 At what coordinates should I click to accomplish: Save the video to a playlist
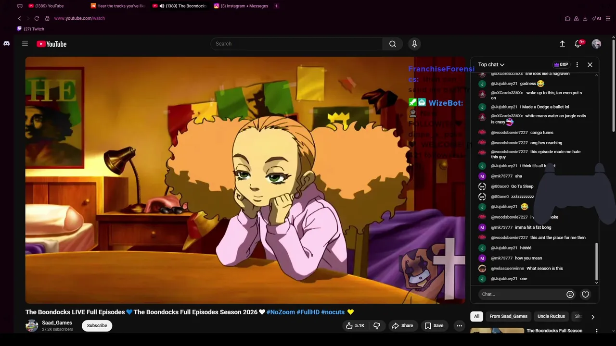tap(434, 325)
